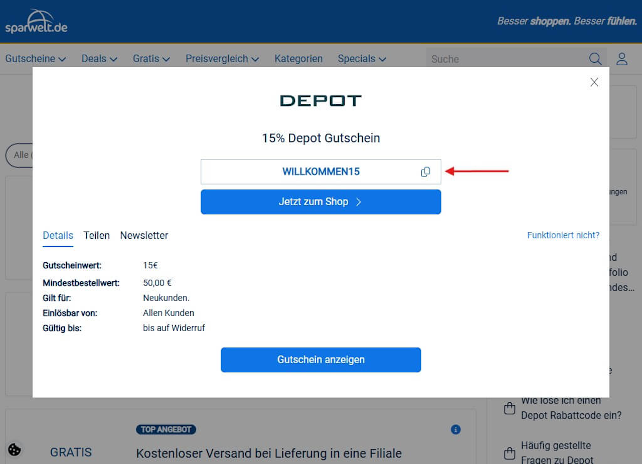The height and width of the screenshot is (464, 642).
Task: Click the info icon on Top Angebot card
Action: pyautogui.click(x=455, y=429)
